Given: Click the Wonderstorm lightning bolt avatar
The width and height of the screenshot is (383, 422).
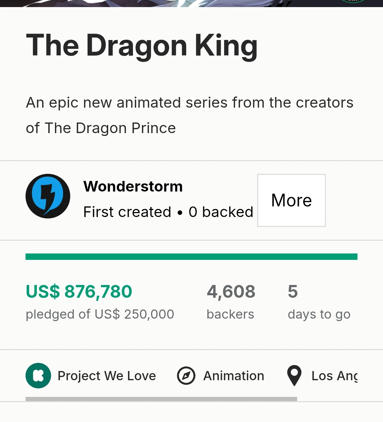Looking at the screenshot, I should (x=48, y=196).
